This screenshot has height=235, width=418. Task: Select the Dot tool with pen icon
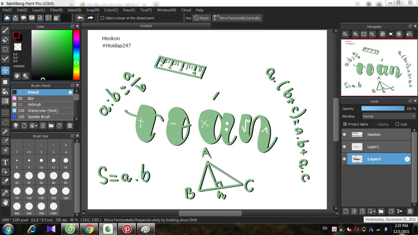[5, 59]
